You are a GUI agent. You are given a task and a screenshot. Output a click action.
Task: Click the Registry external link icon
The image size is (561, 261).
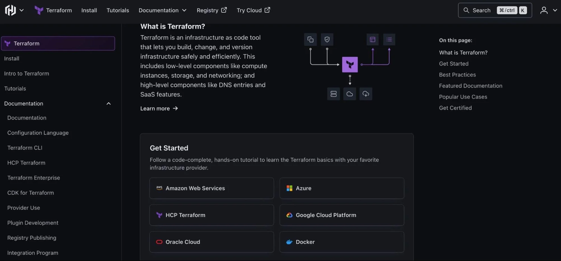coord(224,10)
